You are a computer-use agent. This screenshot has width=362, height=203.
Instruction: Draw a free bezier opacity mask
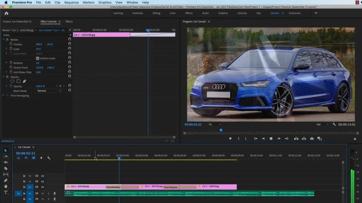[x=24, y=81]
